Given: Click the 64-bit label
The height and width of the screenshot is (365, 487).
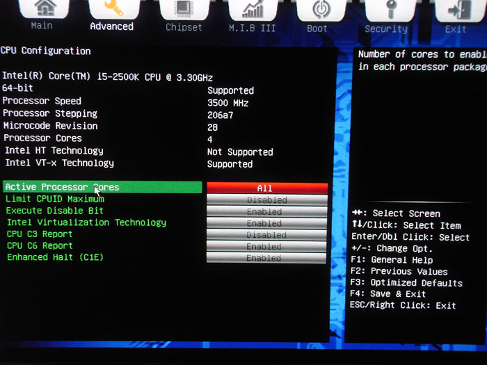Looking at the screenshot, I should click(x=17, y=88).
